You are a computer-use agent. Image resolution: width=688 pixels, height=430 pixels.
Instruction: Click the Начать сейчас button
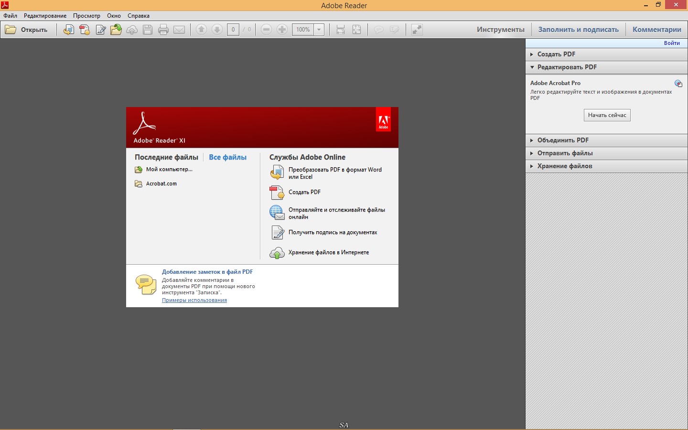(607, 115)
